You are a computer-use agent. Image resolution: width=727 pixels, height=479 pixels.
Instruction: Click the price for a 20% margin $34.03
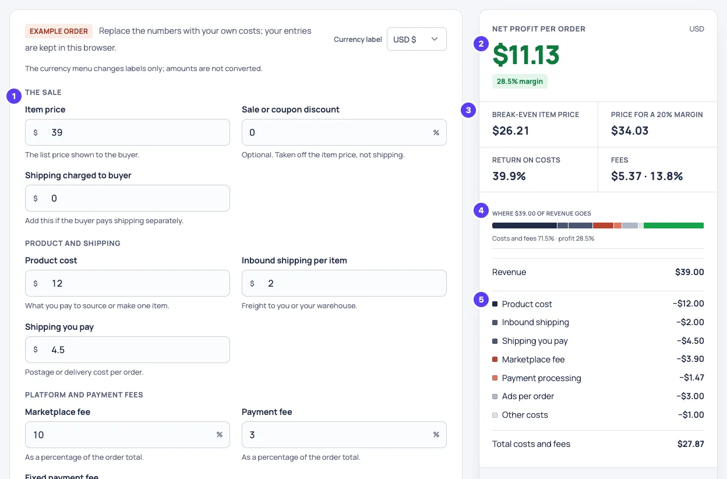630,131
